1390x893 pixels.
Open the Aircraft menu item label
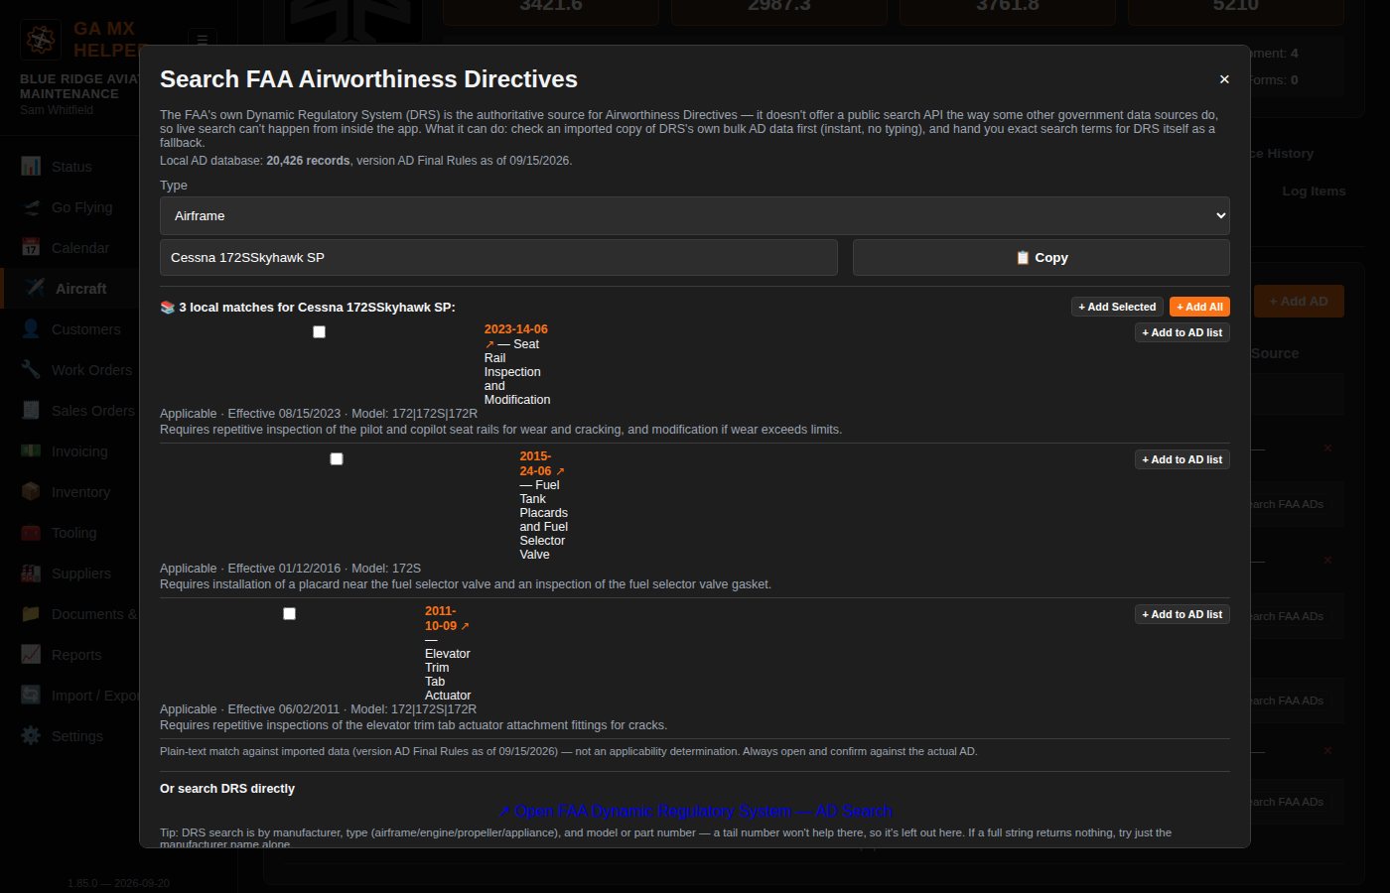coord(81,289)
